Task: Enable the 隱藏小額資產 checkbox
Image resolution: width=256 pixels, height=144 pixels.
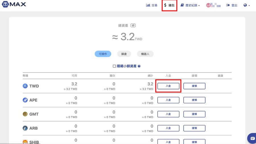Action: [114, 66]
